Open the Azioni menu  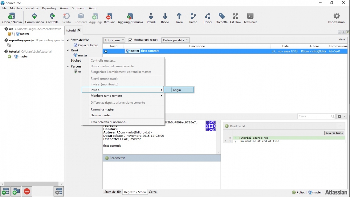pos(64,8)
